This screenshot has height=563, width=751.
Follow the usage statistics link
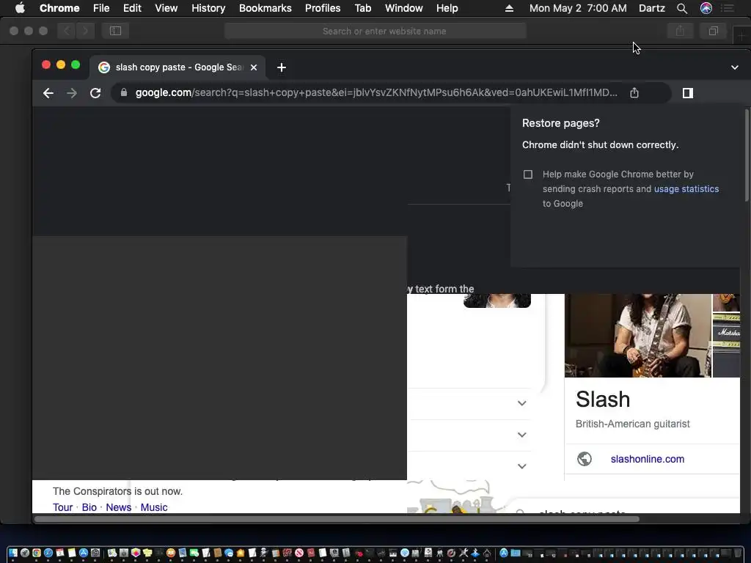point(686,188)
